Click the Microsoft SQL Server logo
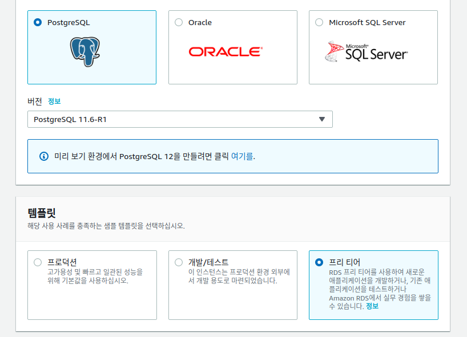Screen dimensions: 467x337 (367, 51)
